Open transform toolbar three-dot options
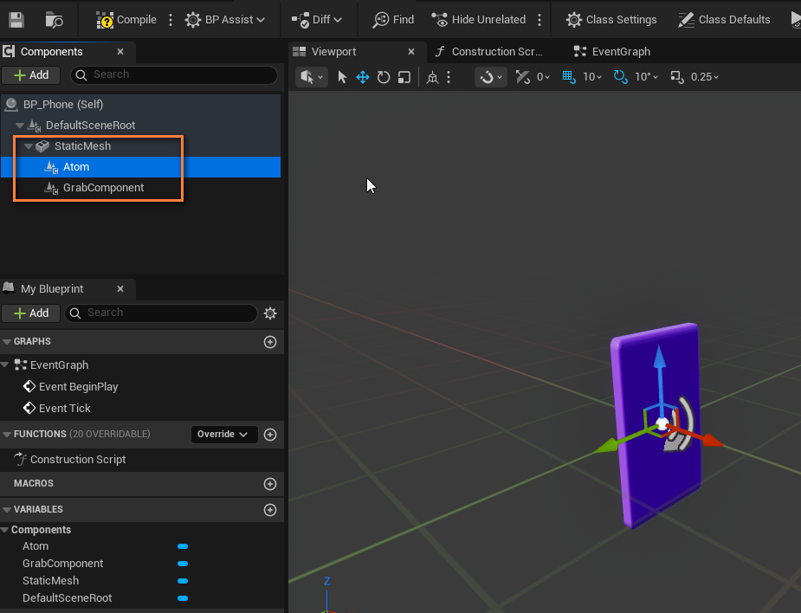Screen dimensions: 801x613 pos(449,77)
